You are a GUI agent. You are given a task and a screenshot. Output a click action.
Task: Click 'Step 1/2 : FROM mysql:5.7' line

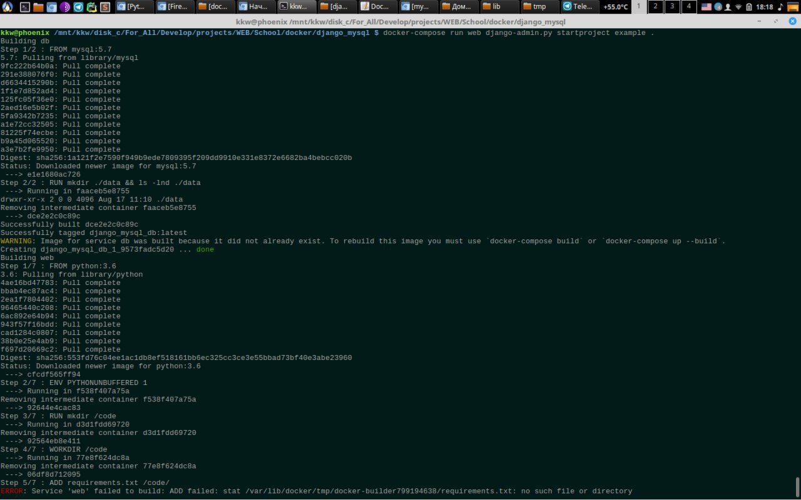click(56, 49)
